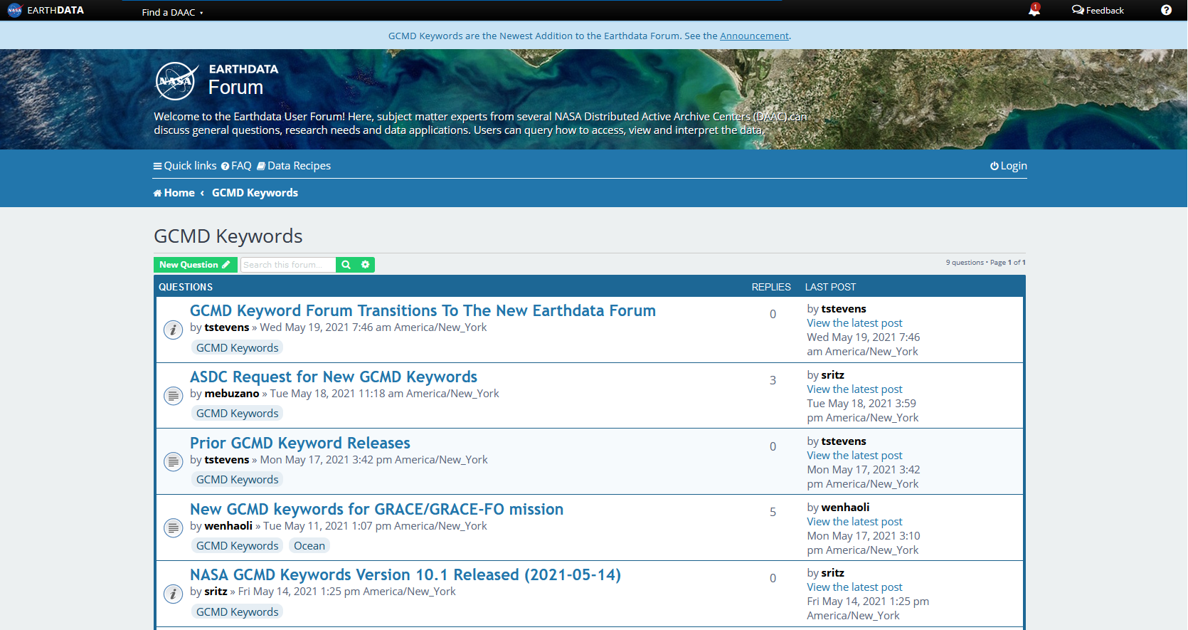Open GCMD Keyword Forum Transitions topic
Image resolution: width=1188 pixels, height=630 pixels.
tap(423, 310)
